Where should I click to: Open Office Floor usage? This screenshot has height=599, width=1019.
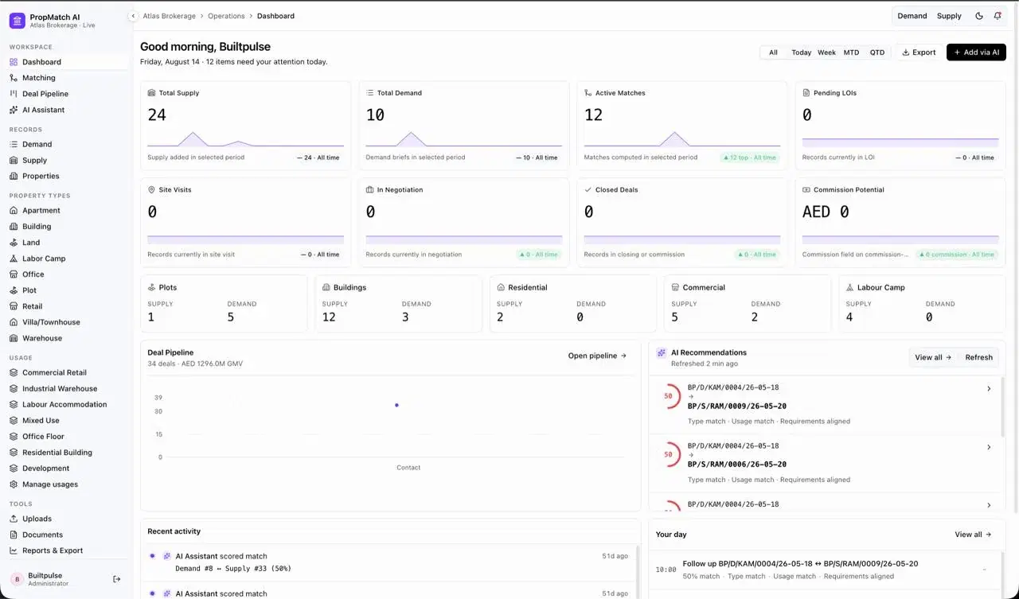point(65,436)
